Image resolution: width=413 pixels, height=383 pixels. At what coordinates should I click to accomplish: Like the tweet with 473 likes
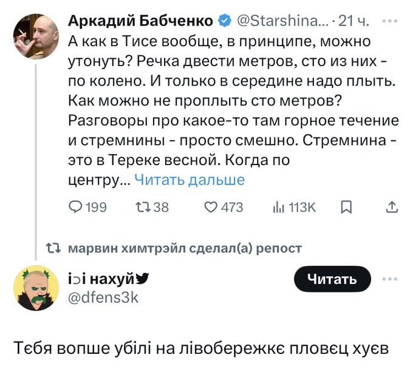(210, 208)
